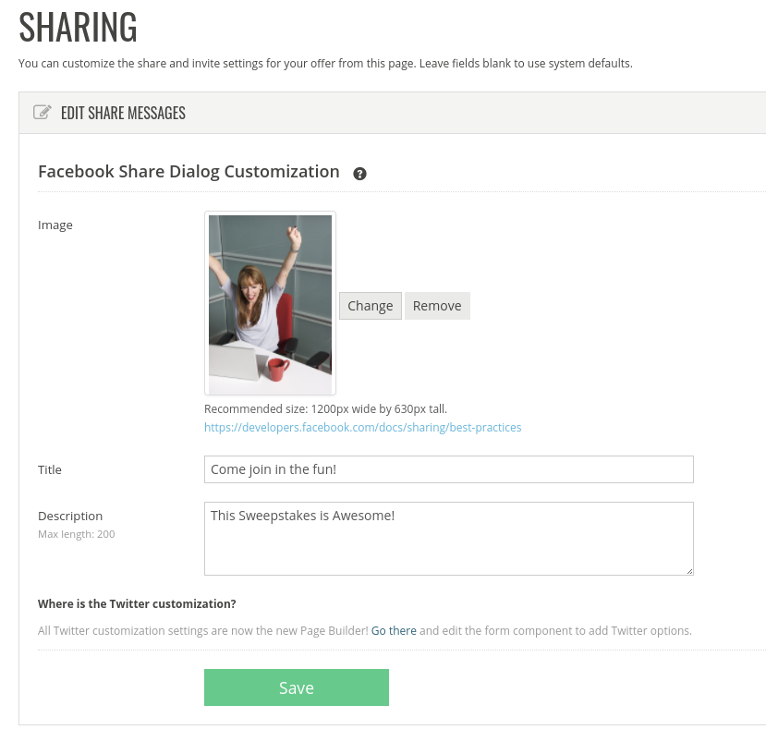Open the Facebook best-practices link
The width and height of the screenshot is (766, 754).
362,428
